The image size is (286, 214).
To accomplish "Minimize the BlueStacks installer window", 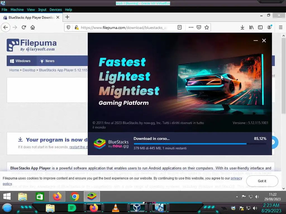I will point(256,41).
